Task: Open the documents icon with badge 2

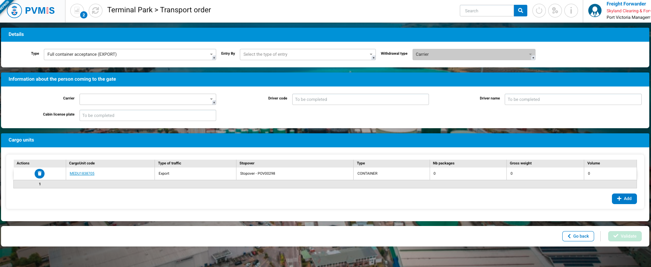Action: [x=77, y=11]
